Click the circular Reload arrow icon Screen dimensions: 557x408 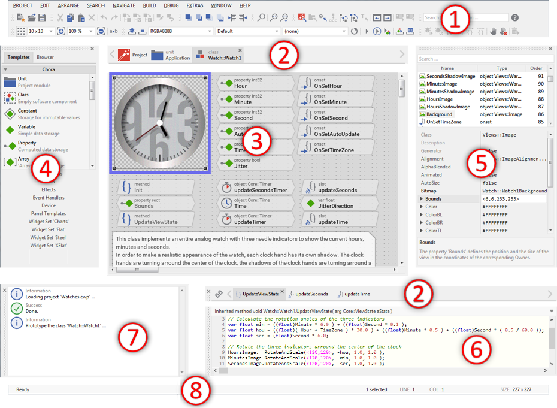[354, 31]
